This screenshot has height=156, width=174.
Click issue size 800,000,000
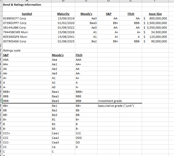pos(155,18)
